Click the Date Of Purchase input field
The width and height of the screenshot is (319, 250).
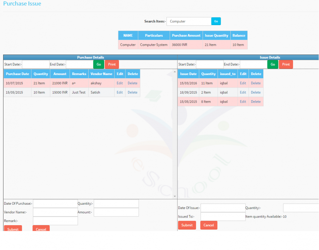point(55,203)
